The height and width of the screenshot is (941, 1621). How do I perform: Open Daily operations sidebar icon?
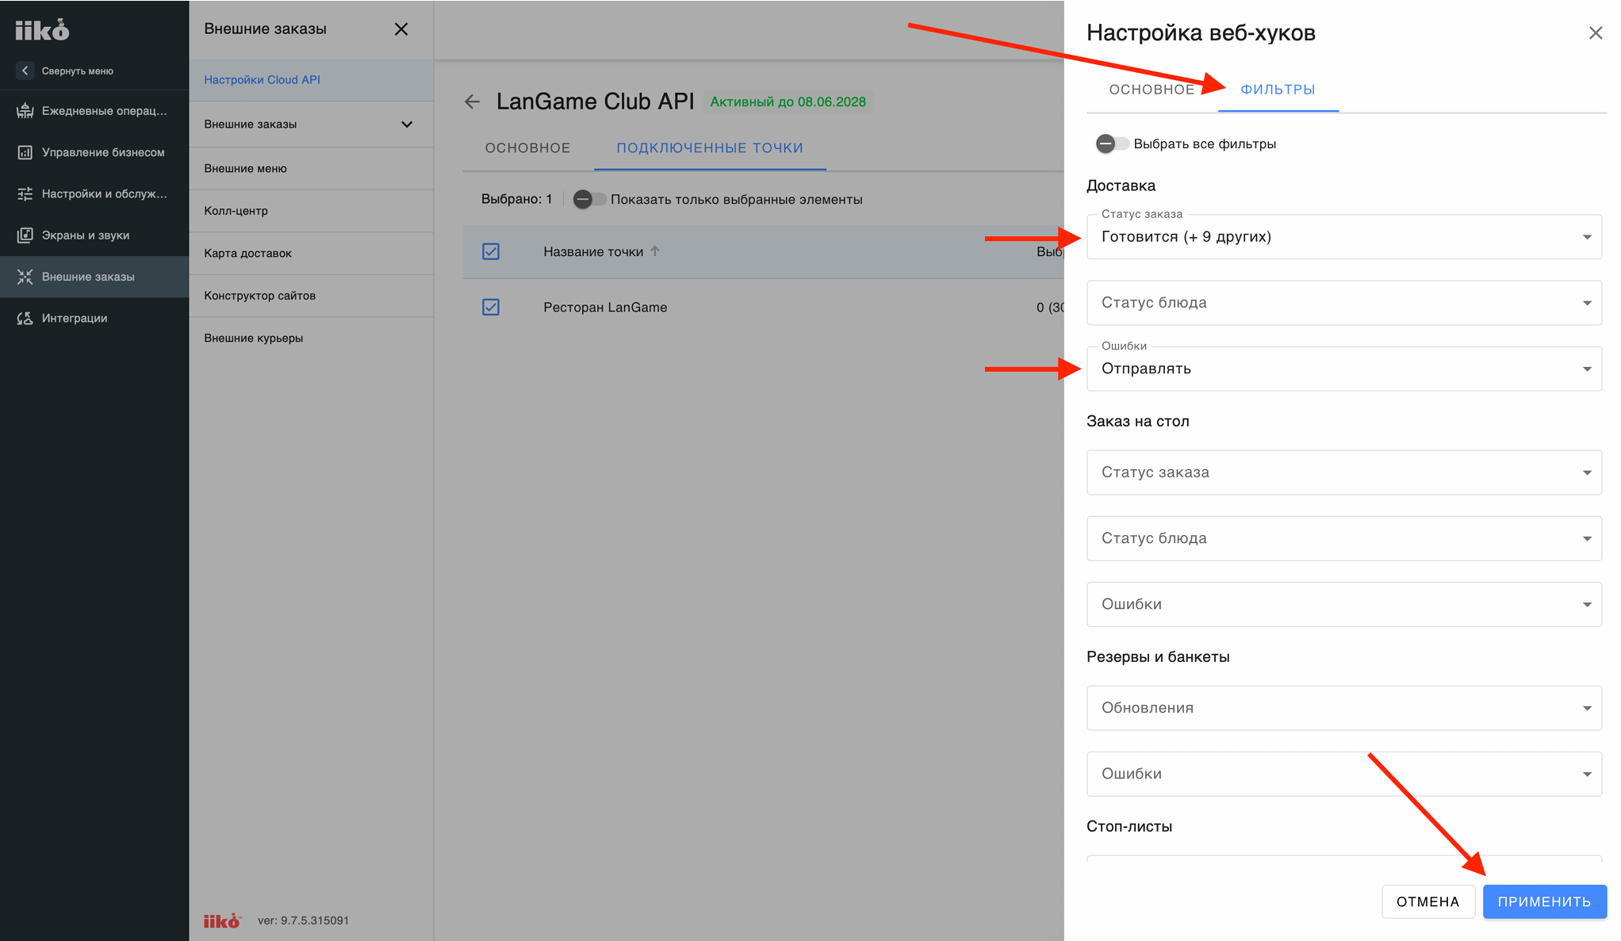[25, 111]
